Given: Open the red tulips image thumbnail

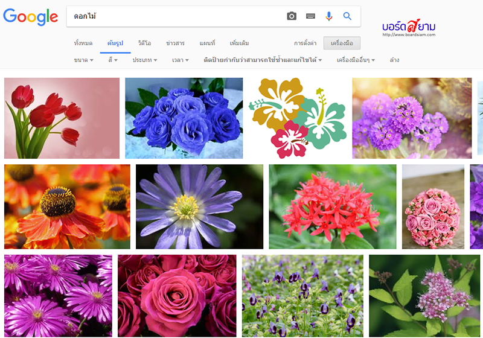Looking at the screenshot, I should pos(62,118).
